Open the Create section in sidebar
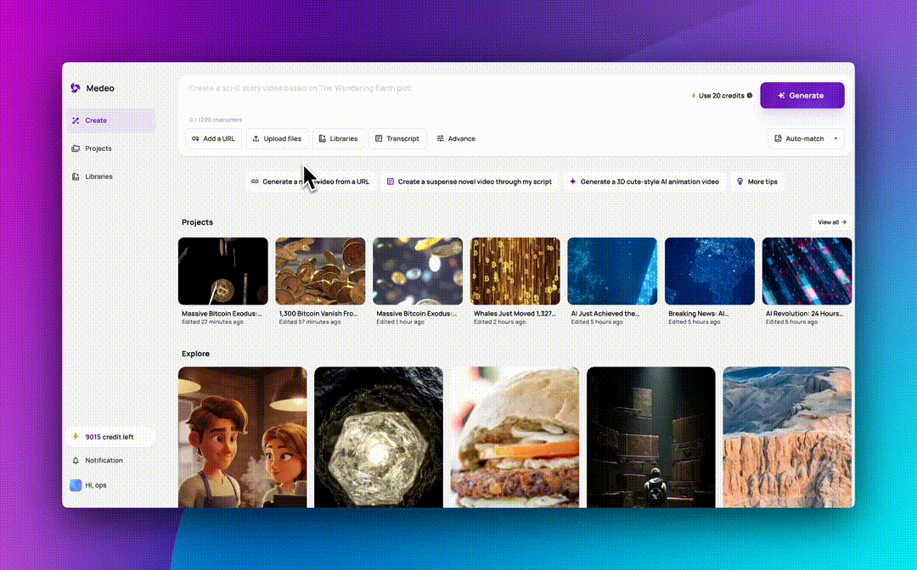This screenshot has width=917, height=570. coord(111,120)
